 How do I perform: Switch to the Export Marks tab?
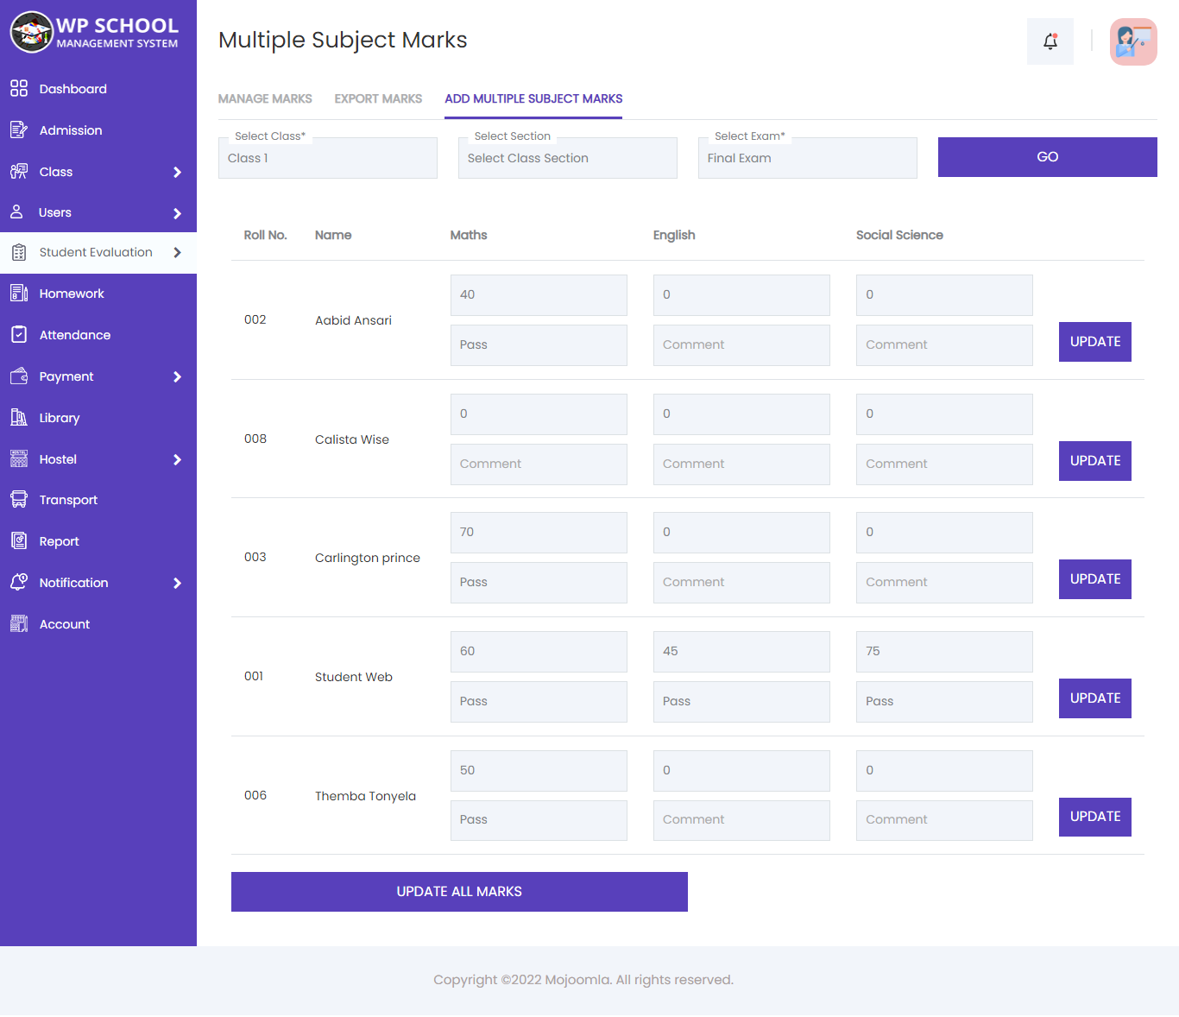point(378,98)
